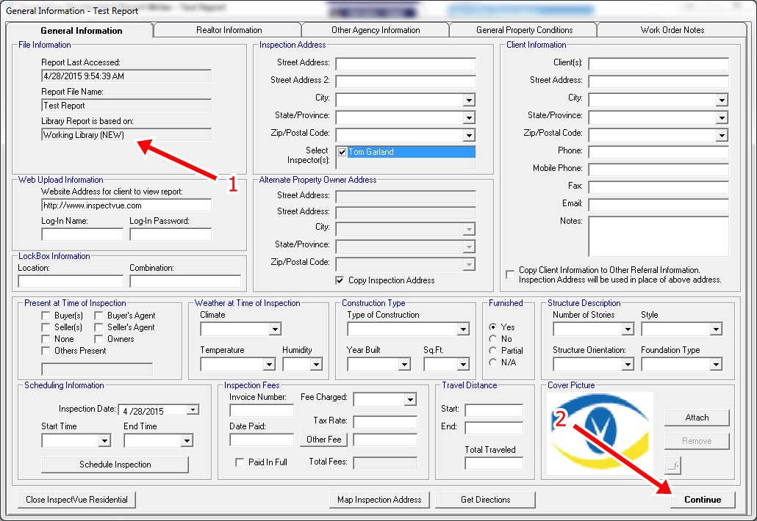Open Client Information State/Province dropdown

722,117
